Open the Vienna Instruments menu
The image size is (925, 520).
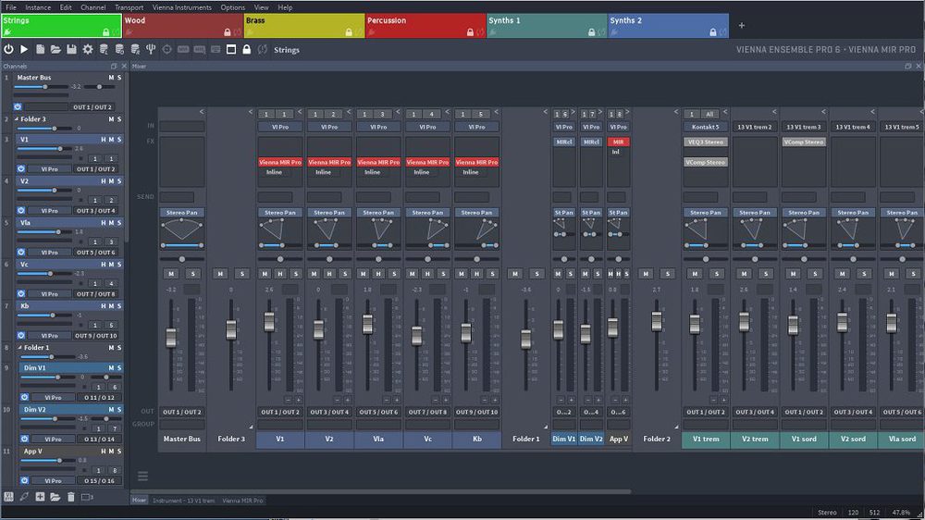181,7
